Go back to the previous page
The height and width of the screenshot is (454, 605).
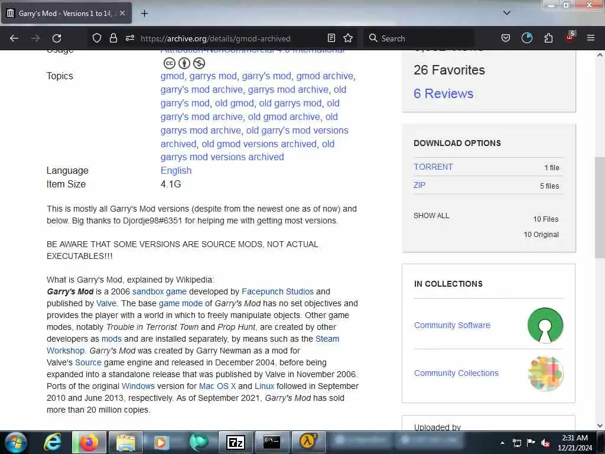click(14, 38)
